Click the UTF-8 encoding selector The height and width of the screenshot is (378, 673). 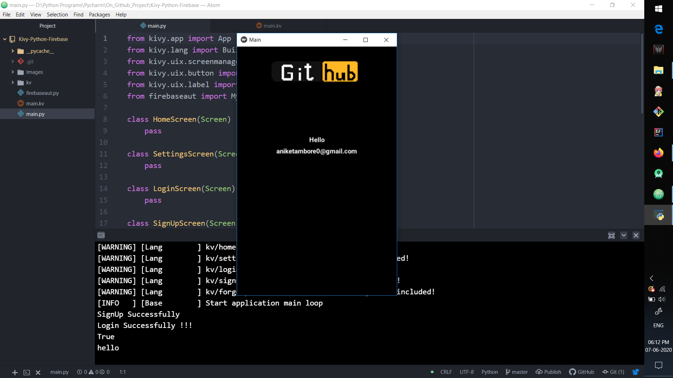point(467,372)
